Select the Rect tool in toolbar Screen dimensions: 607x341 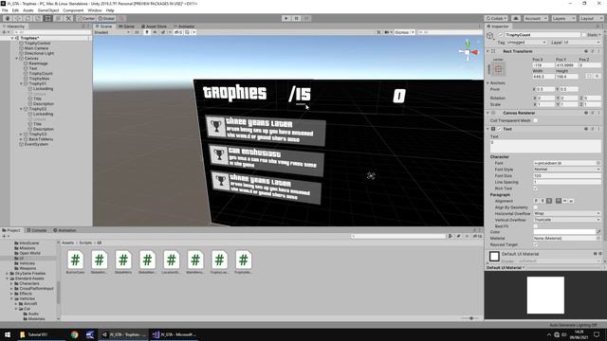pyautogui.click(x=47, y=18)
